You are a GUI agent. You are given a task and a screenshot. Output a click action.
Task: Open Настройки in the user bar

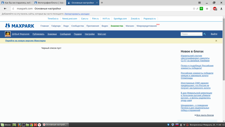pos(90,34)
